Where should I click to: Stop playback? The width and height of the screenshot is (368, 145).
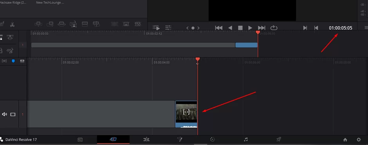pos(240,28)
